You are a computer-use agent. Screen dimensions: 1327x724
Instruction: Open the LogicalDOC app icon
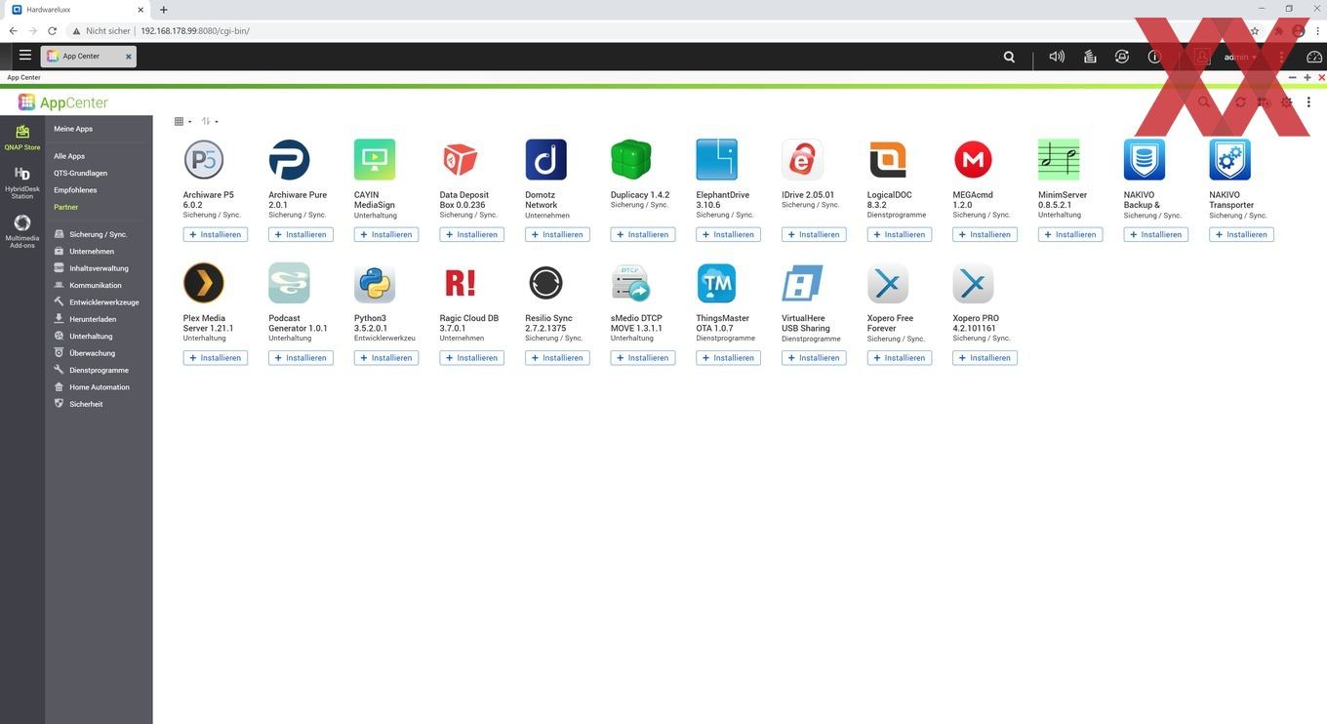(x=888, y=160)
